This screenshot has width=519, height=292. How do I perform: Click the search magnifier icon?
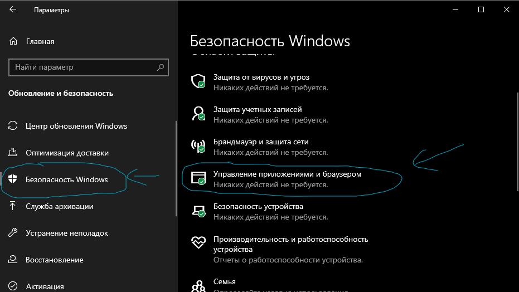click(161, 67)
